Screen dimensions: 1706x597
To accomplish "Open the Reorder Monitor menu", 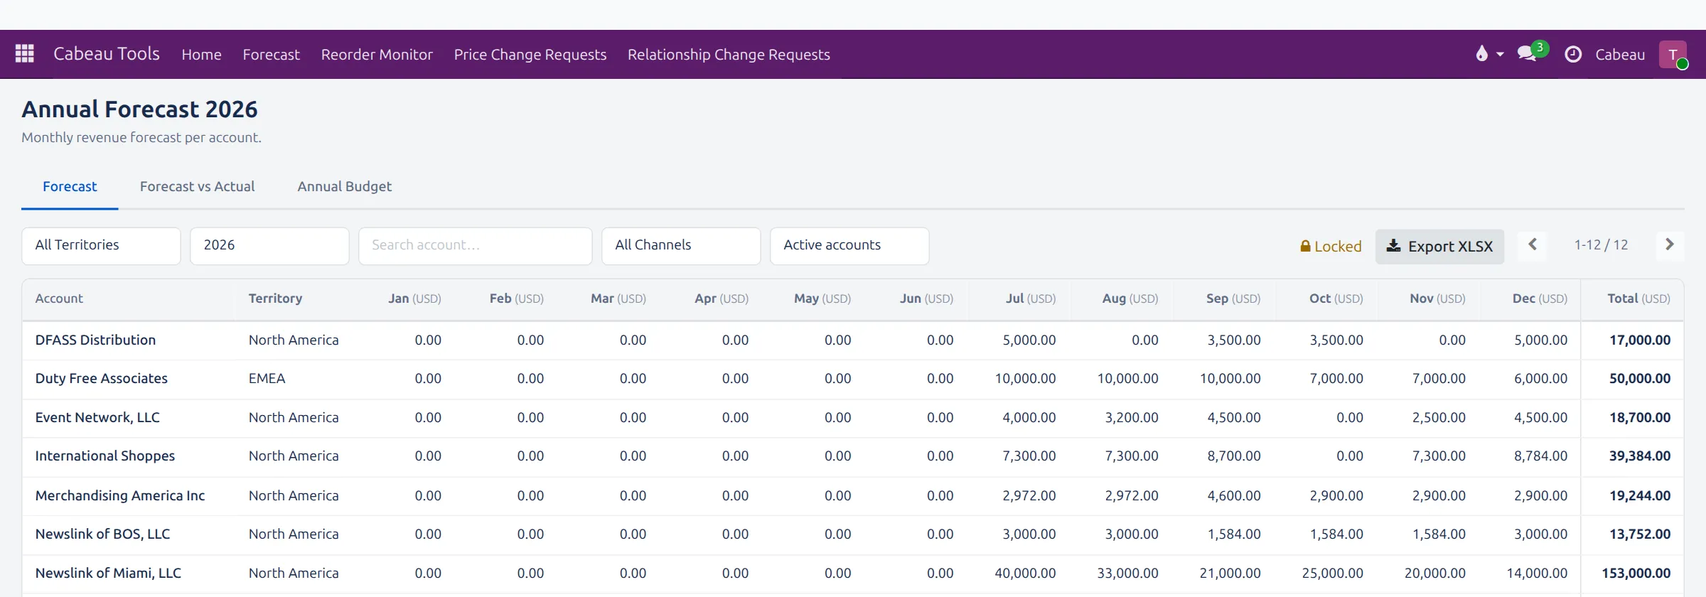I will click(377, 55).
